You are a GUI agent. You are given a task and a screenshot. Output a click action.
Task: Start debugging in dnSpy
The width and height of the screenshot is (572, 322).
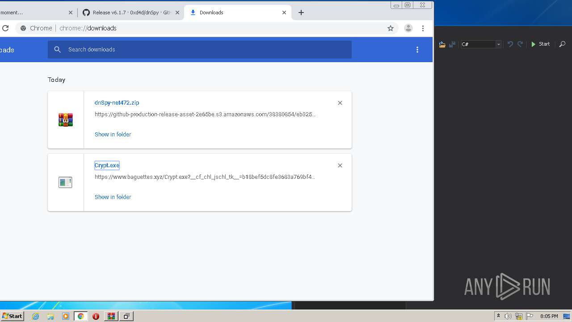pos(540,44)
